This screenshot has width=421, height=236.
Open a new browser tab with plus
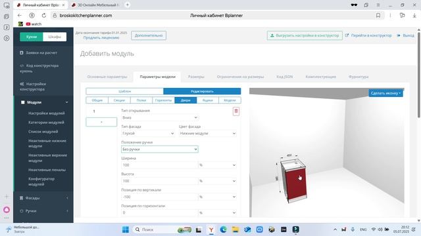click(128, 5)
